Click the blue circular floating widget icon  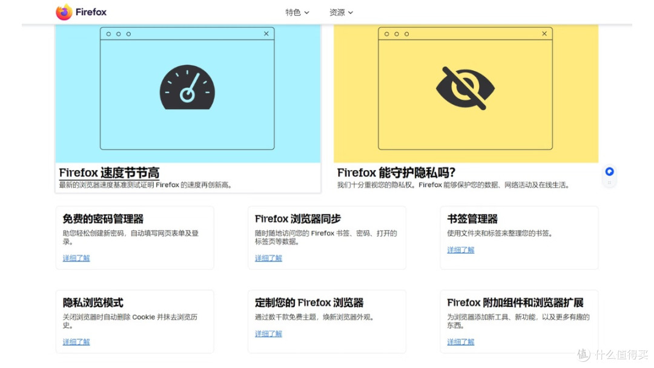click(609, 171)
